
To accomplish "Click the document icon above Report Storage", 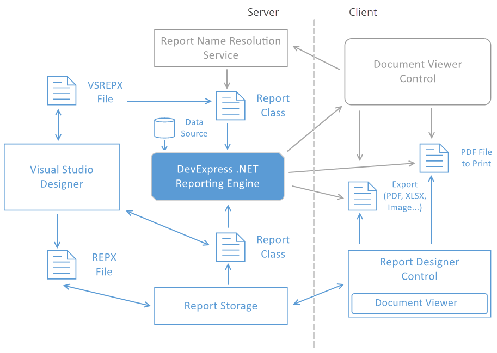I will [230, 247].
